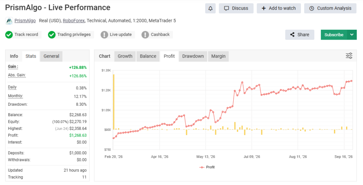Click the tall yellow bar at Feb 20

pos(114,102)
